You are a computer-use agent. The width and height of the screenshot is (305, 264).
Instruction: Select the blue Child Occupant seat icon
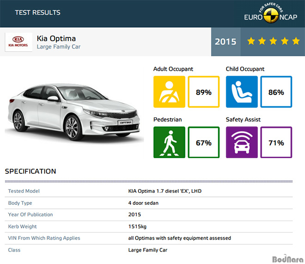click(242, 92)
